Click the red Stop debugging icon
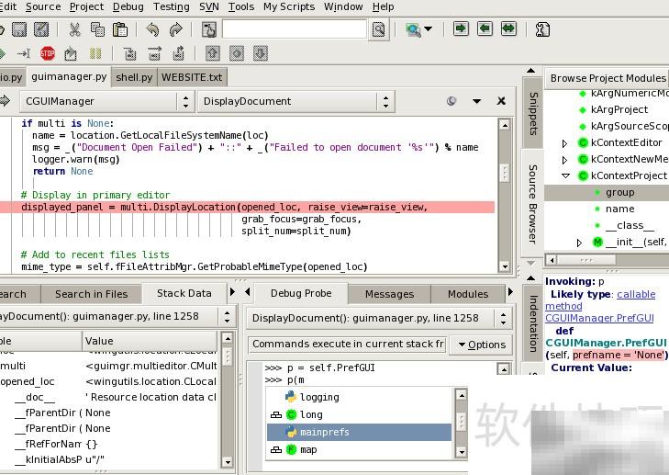The width and height of the screenshot is (669, 475). click(48, 53)
